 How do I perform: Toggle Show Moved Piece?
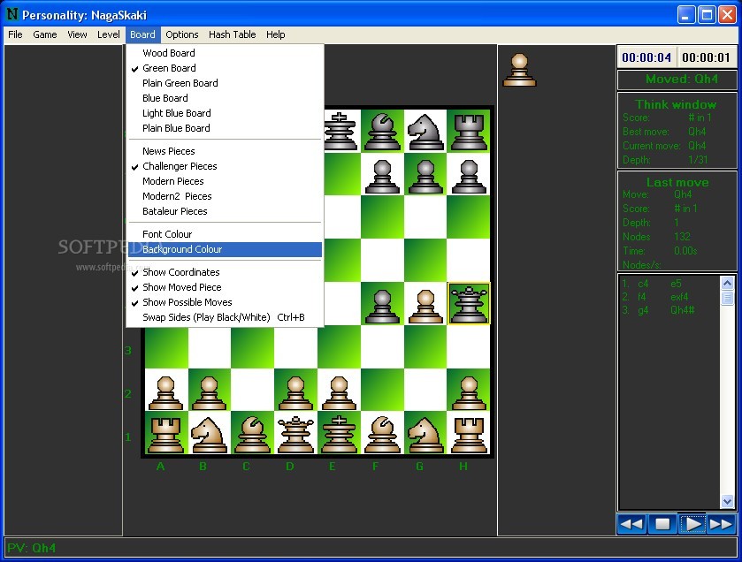pyautogui.click(x=226, y=287)
